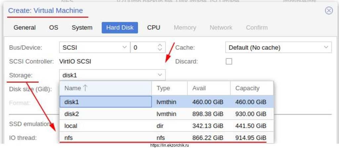This screenshot has width=339, height=148.
Task: Open the OS tab
Action: (x=54, y=27)
